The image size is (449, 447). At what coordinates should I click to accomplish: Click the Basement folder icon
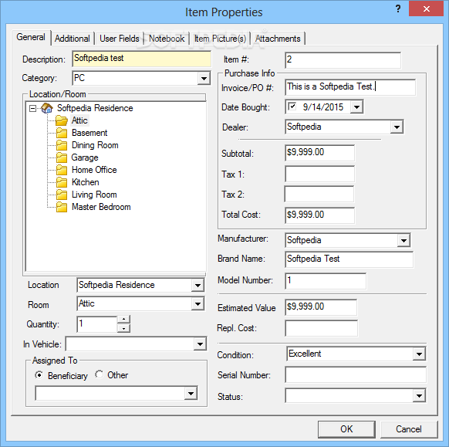(x=62, y=133)
